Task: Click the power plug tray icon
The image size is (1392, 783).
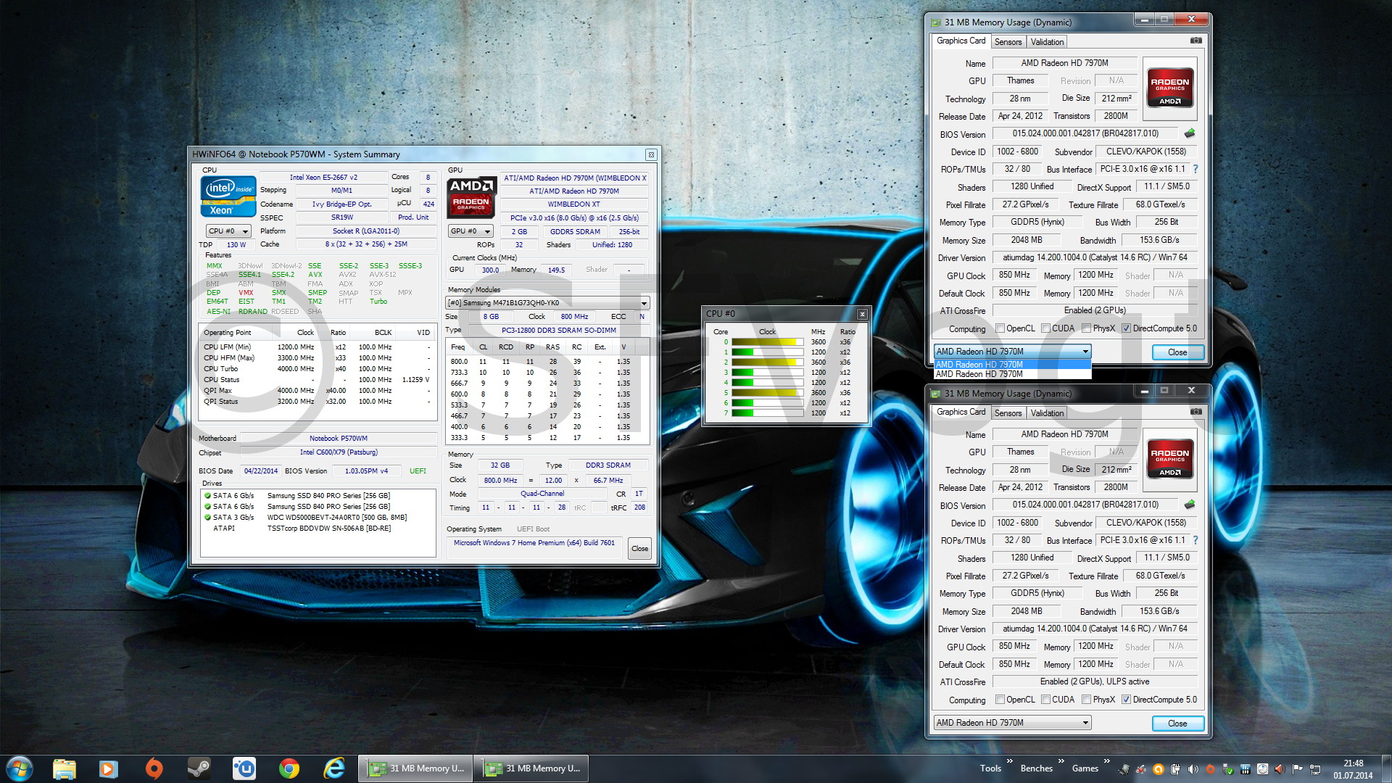Action: tap(1175, 769)
